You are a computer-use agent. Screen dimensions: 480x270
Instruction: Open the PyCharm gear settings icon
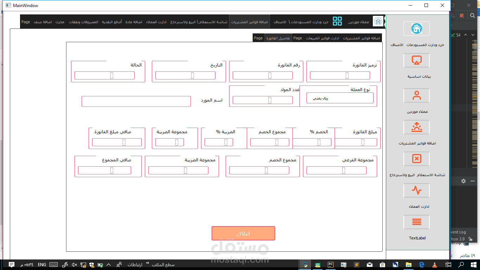tap(463, 181)
